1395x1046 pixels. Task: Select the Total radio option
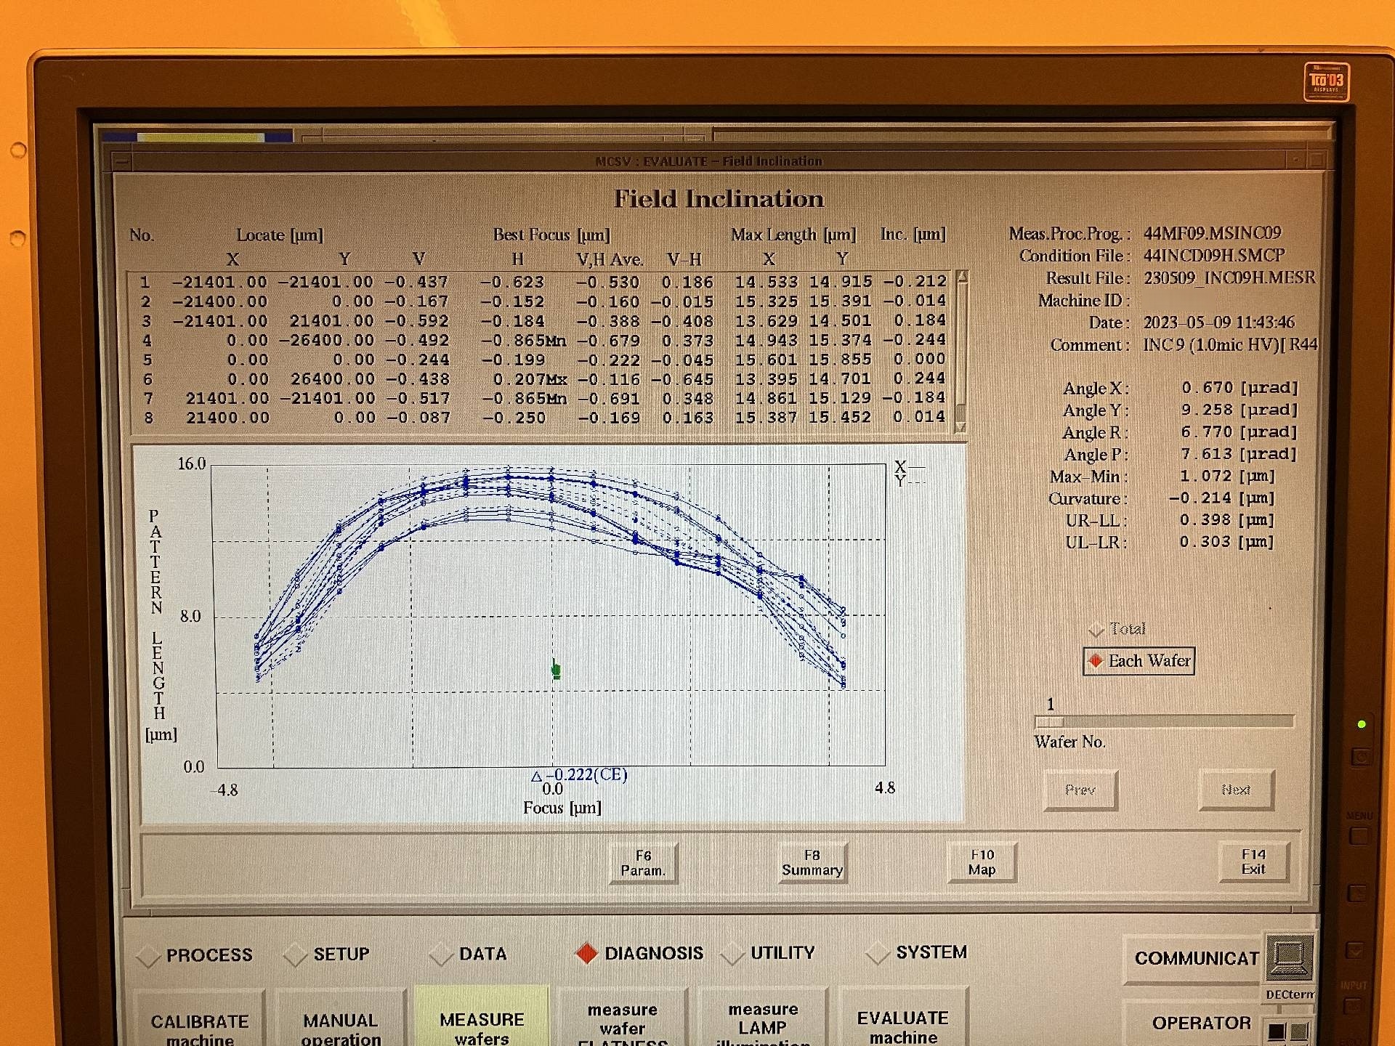[1117, 629]
